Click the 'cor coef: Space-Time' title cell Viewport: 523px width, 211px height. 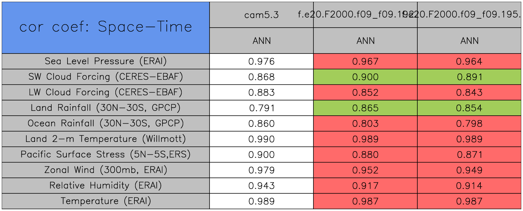(106, 27)
